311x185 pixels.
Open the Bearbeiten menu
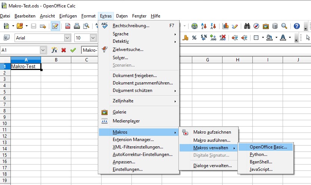[x=25, y=16]
